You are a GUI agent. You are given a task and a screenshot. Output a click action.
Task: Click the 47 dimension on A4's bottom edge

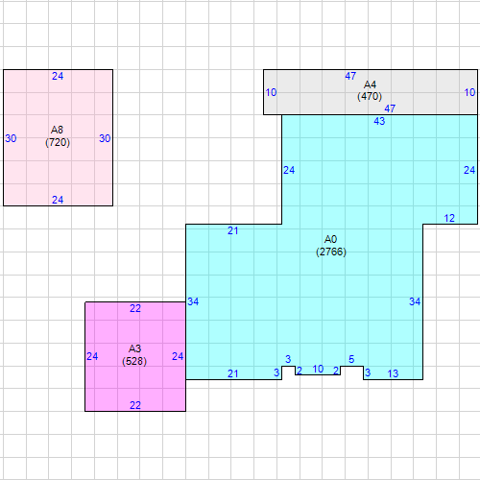pos(390,108)
